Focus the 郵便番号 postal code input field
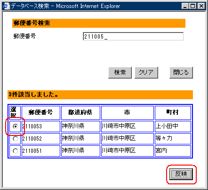208x190 pixels. click(133, 36)
